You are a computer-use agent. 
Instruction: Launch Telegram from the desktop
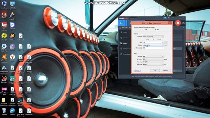12,111
